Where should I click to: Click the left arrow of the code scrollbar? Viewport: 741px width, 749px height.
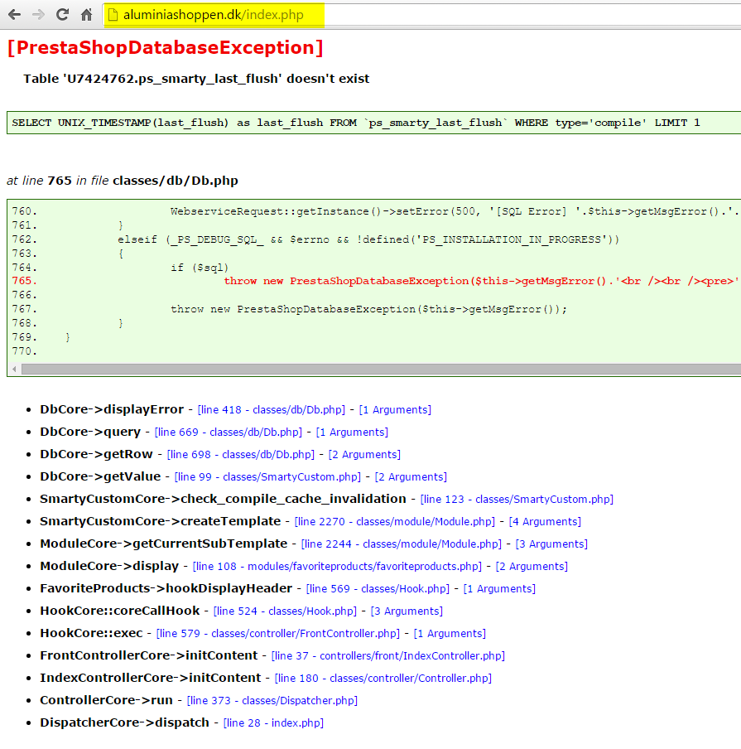click(14, 369)
